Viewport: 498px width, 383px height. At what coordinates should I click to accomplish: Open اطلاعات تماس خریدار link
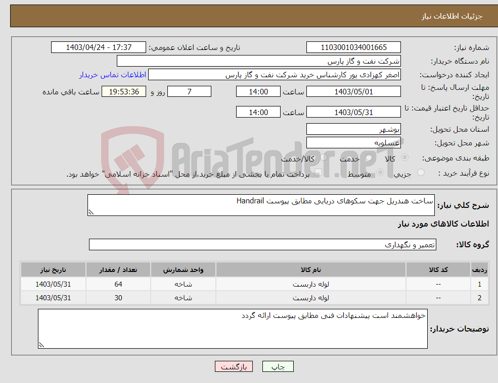tap(113, 75)
